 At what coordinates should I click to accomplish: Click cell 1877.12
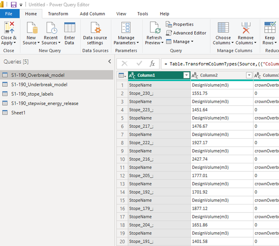coord(222,208)
